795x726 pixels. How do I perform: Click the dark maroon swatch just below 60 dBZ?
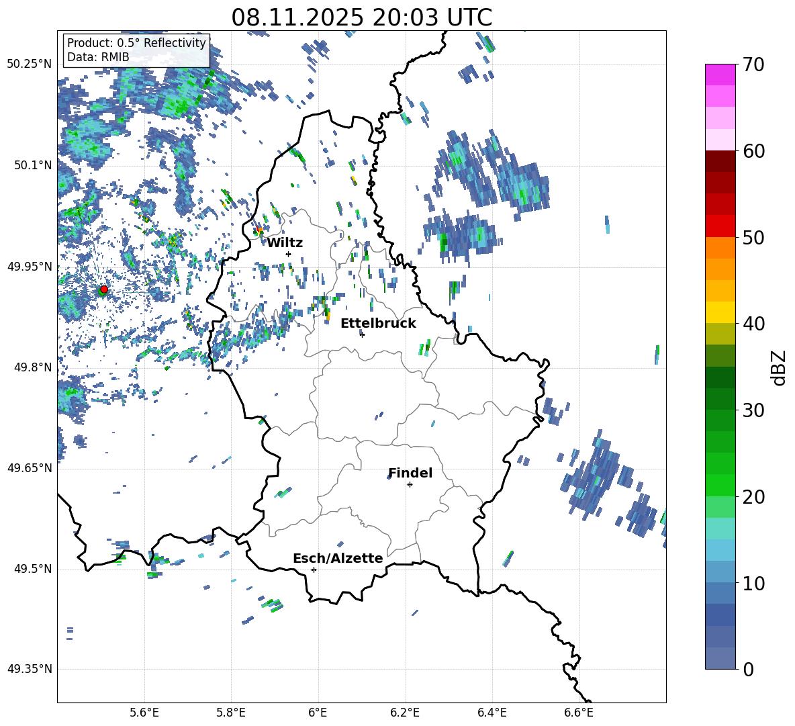tap(720, 161)
